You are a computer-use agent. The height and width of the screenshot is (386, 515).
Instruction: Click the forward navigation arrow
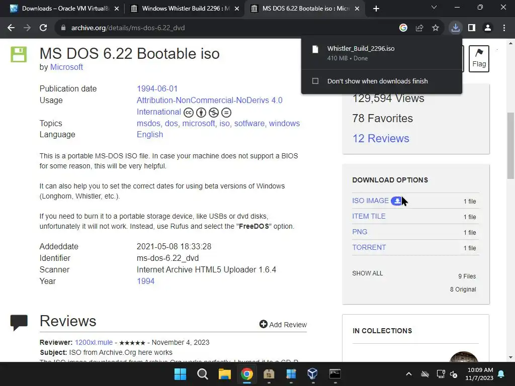[x=27, y=28]
